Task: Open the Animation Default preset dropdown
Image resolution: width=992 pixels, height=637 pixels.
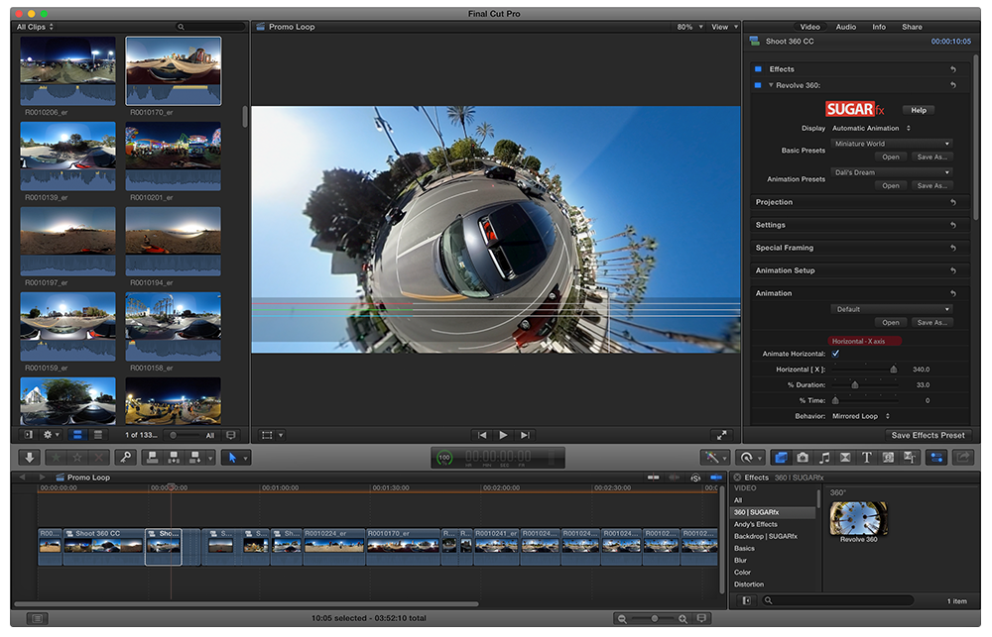Action: 891,309
